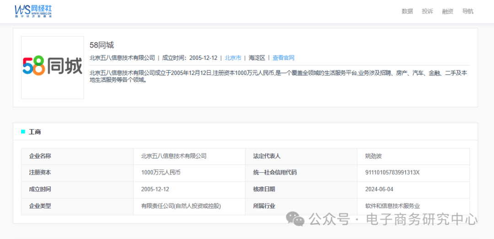The height and width of the screenshot is (239, 494).
Task: Select the 2024-06-04 approval date value
Action: [379, 190]
